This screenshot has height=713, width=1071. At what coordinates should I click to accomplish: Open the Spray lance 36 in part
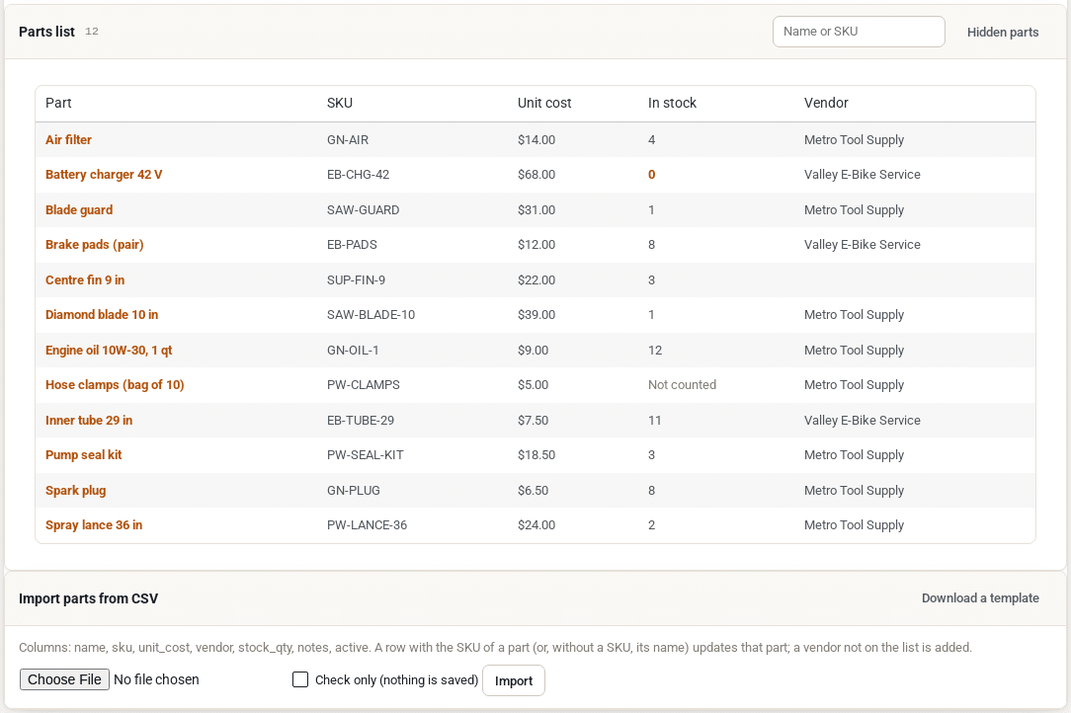point(94,524)
